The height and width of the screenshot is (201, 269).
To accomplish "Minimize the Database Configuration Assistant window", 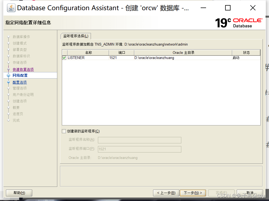I will point(203,8).
